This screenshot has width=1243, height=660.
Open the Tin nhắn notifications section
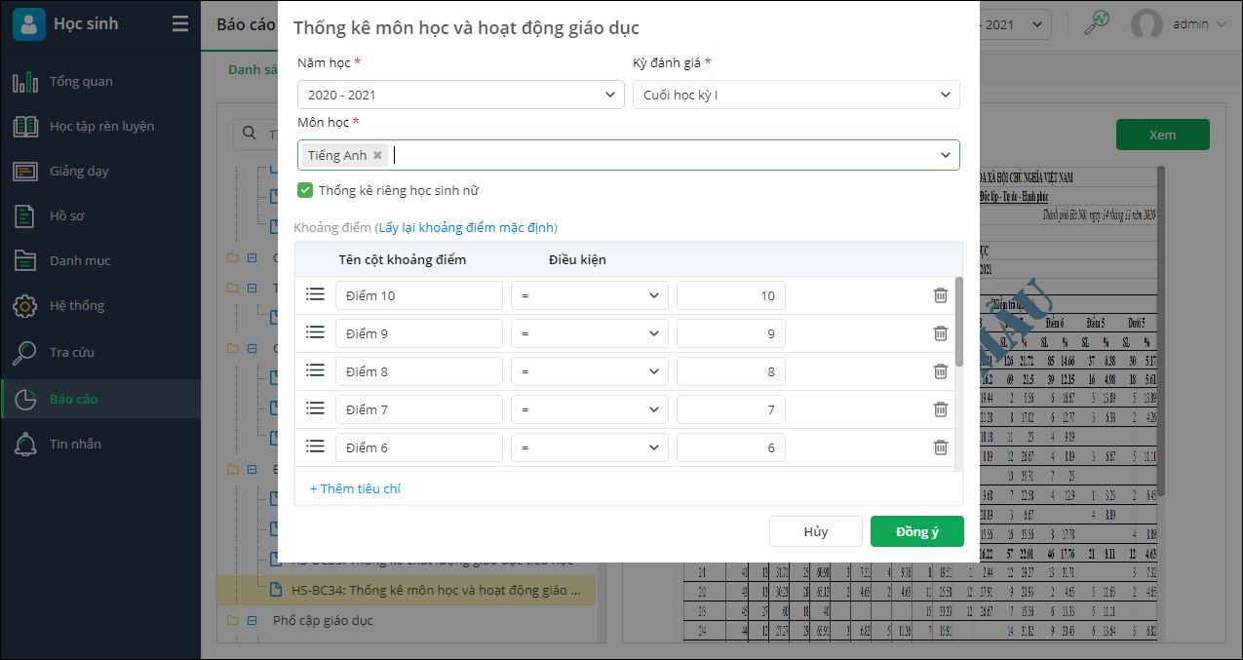(x=75, y=444)
